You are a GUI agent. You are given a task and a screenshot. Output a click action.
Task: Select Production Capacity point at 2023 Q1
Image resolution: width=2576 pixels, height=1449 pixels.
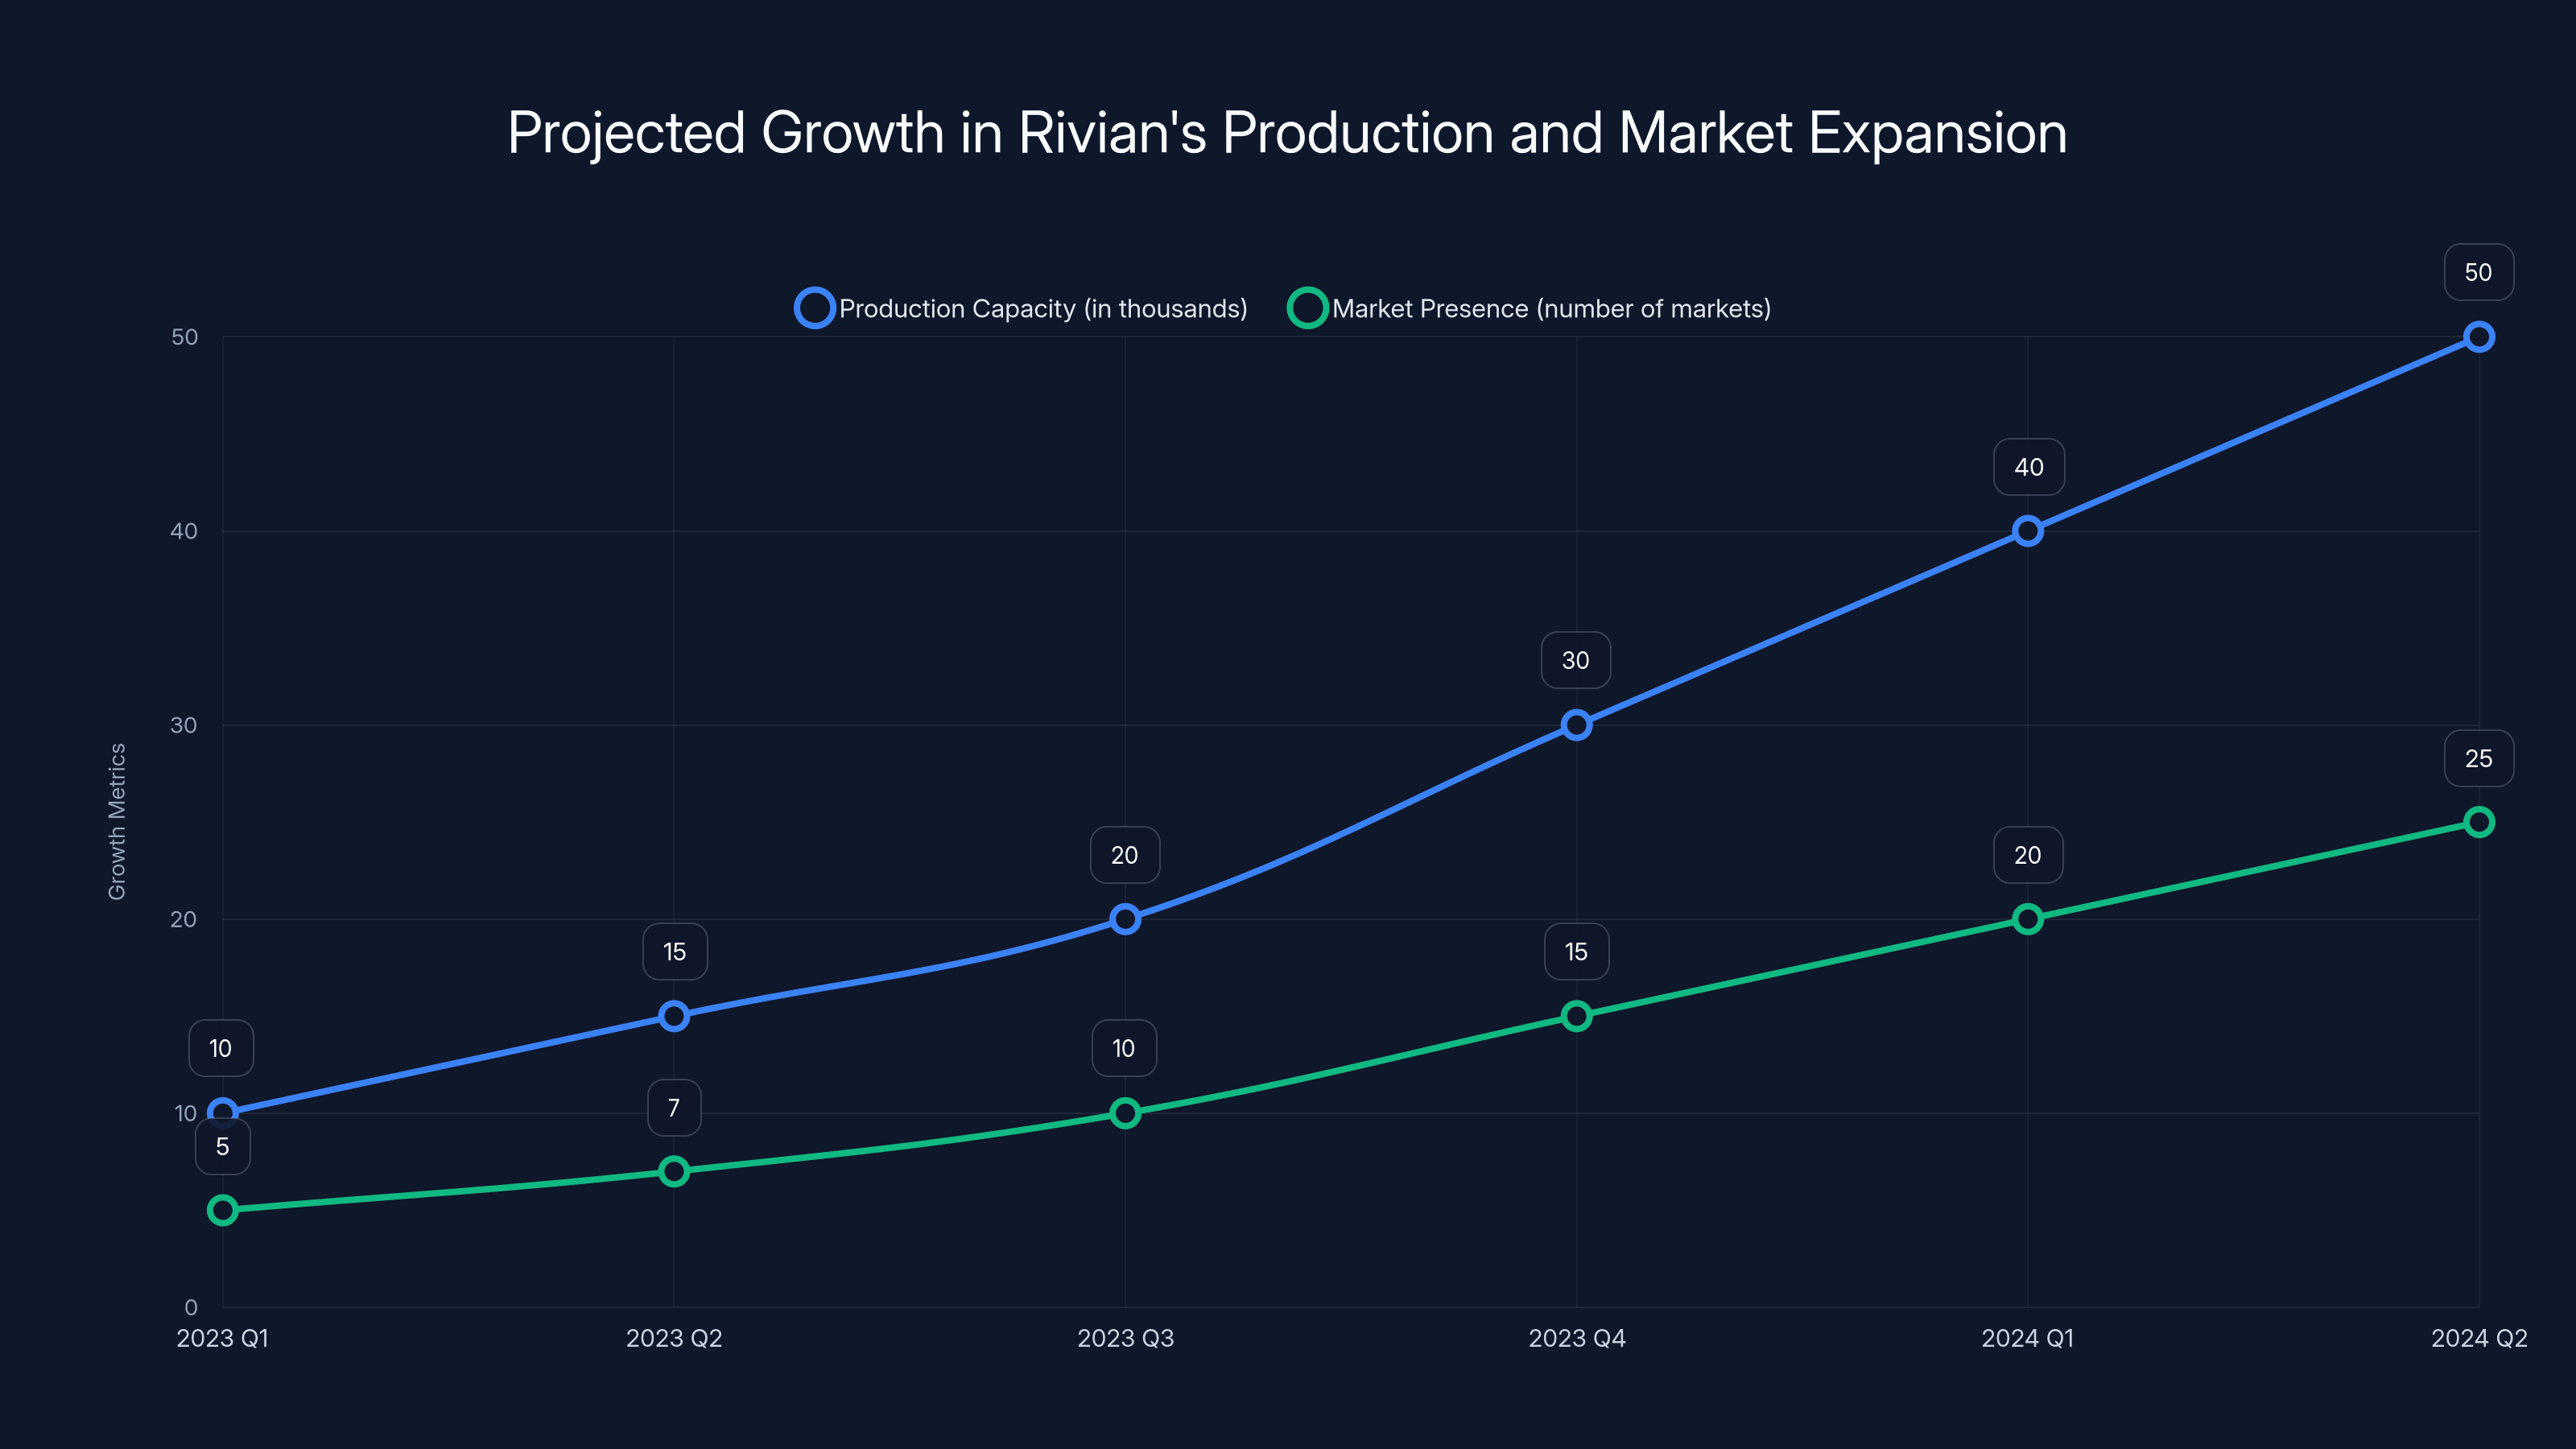223,1113
